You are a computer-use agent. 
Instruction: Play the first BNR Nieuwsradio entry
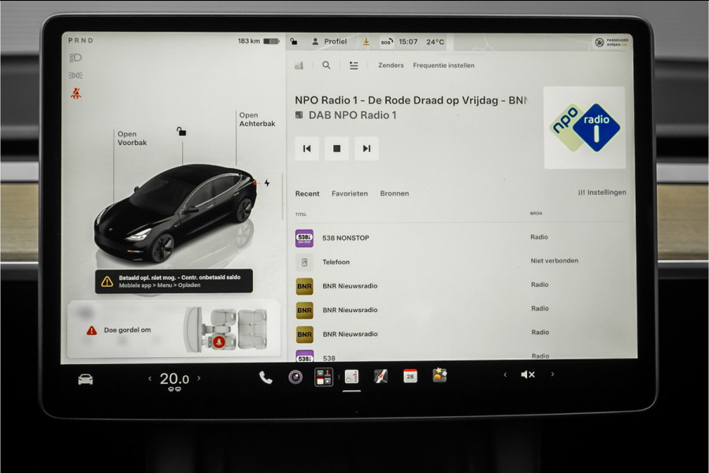pos(459,285)
